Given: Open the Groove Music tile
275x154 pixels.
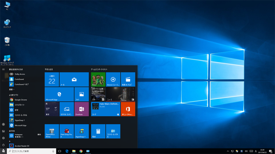Looking at the screenshot, I should pos(113,79).
